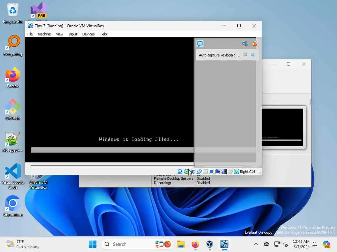This screenshot has width=337, height=252.
Task: Open the network status tray icon
Action: (277, 244)
